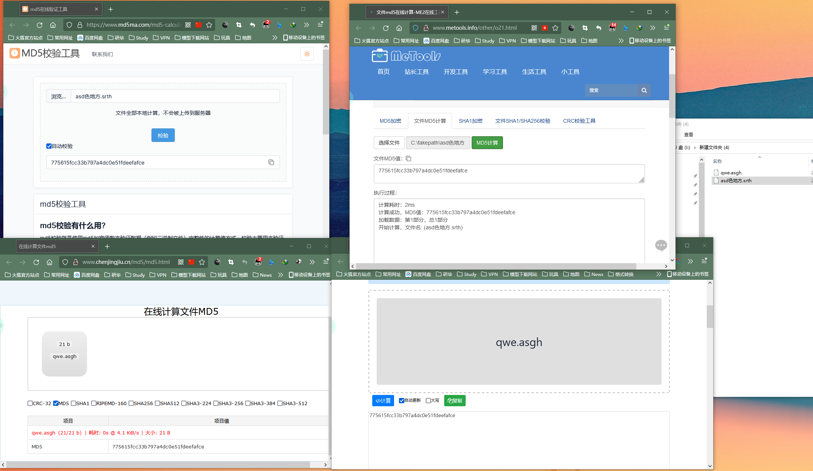The image size is (813, 471).
Task: Bookmark the metools.info page with star
Action: click(555, 28)
